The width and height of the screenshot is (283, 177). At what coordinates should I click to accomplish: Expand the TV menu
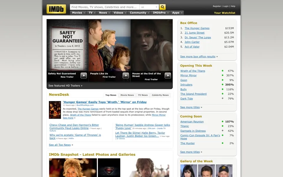(92, 13)
